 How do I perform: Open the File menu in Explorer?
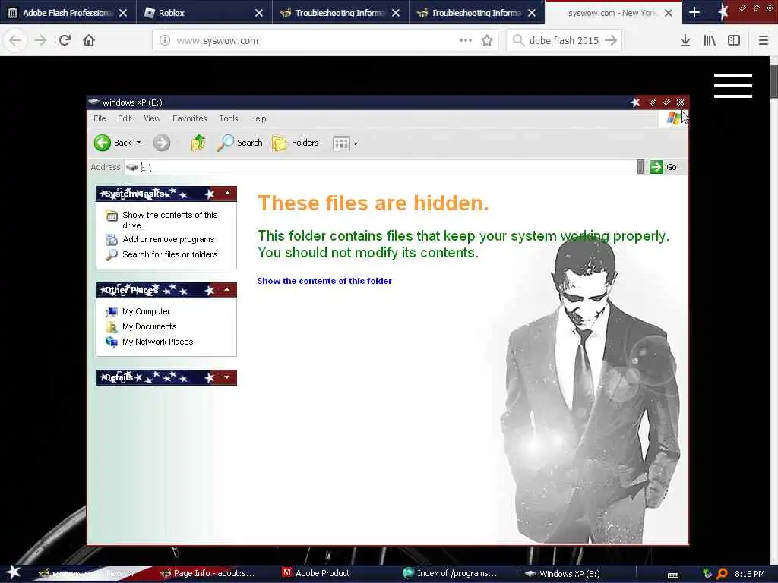point(100,118)
